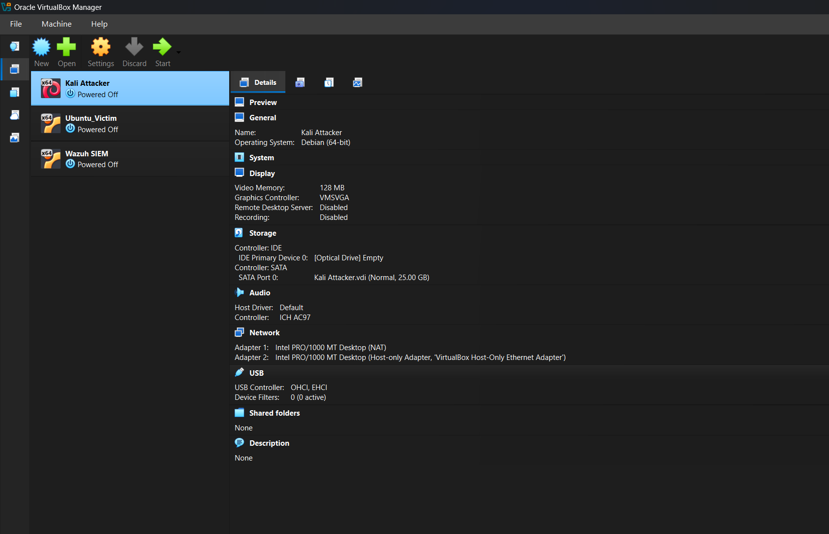This screenshot has height=534, width=829.
Task: Open the Logs clock tab
Action: (x=329, y=82)
